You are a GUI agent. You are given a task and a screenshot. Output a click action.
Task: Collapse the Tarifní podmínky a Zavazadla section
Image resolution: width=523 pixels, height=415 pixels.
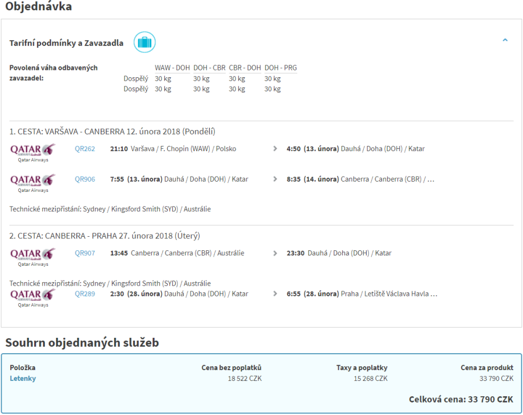tap(505, 40)
